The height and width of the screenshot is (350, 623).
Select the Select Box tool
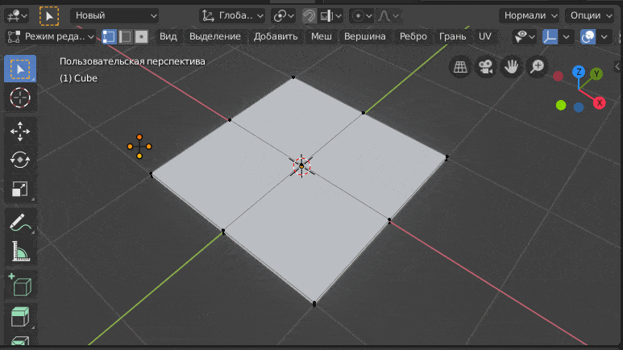[20, 69]
